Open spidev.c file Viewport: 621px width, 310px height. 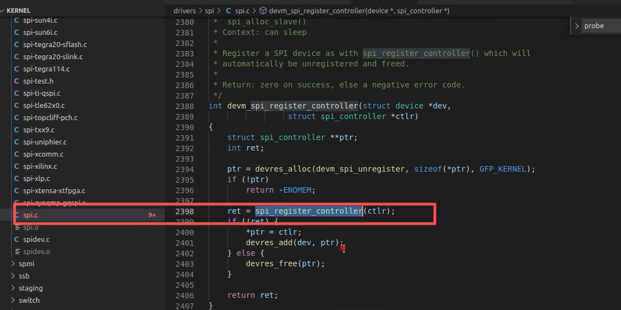pos(36,240)
